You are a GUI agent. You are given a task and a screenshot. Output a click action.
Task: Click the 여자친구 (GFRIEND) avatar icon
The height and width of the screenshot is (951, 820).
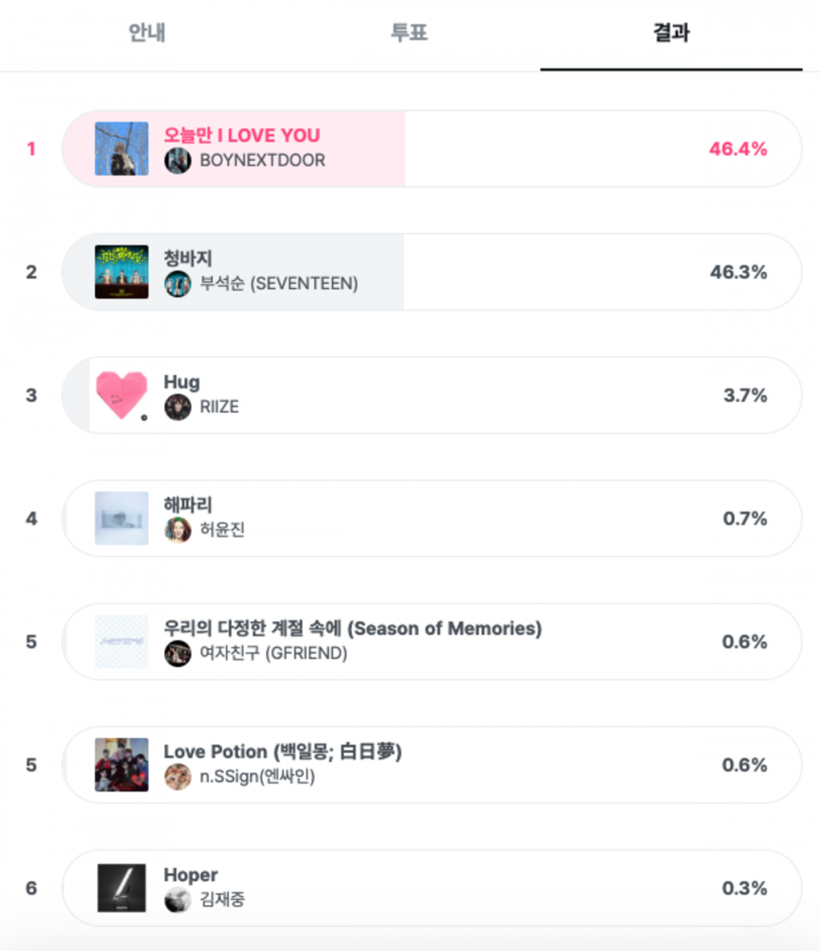[178, 653]
